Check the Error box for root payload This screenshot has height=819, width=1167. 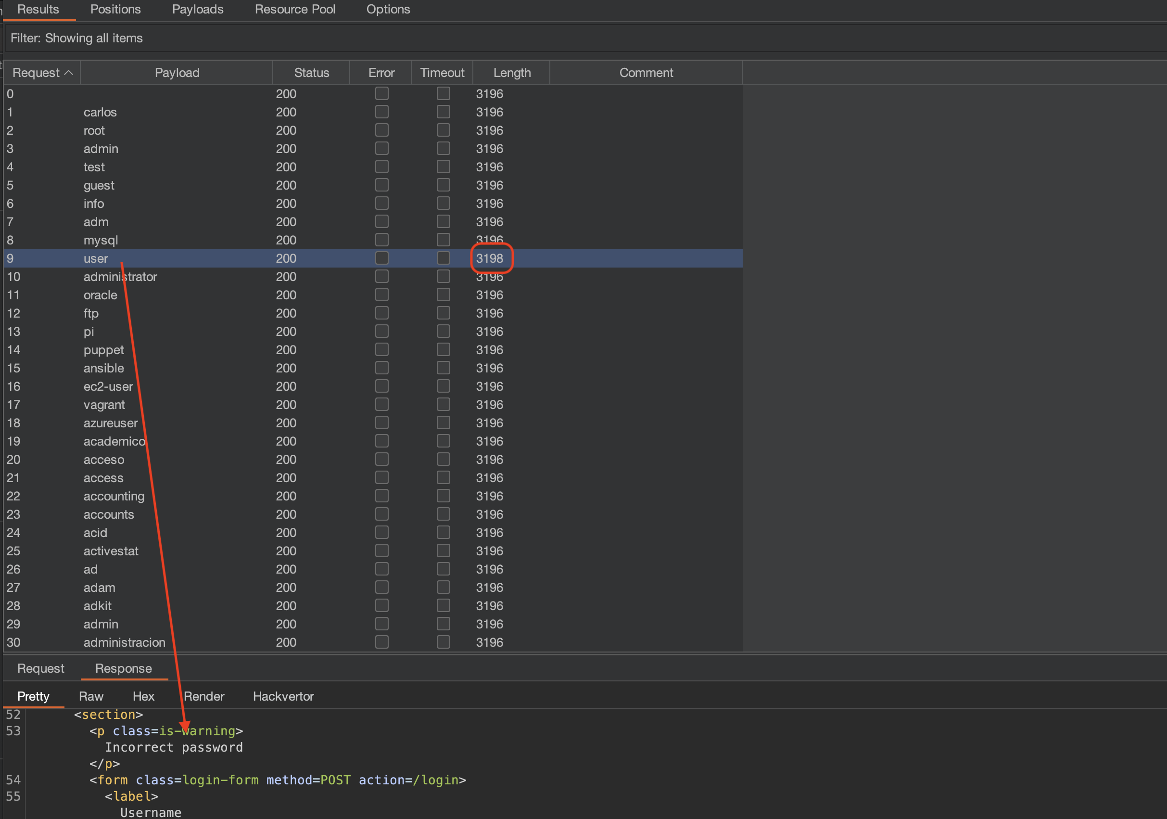tap(382, 130)
